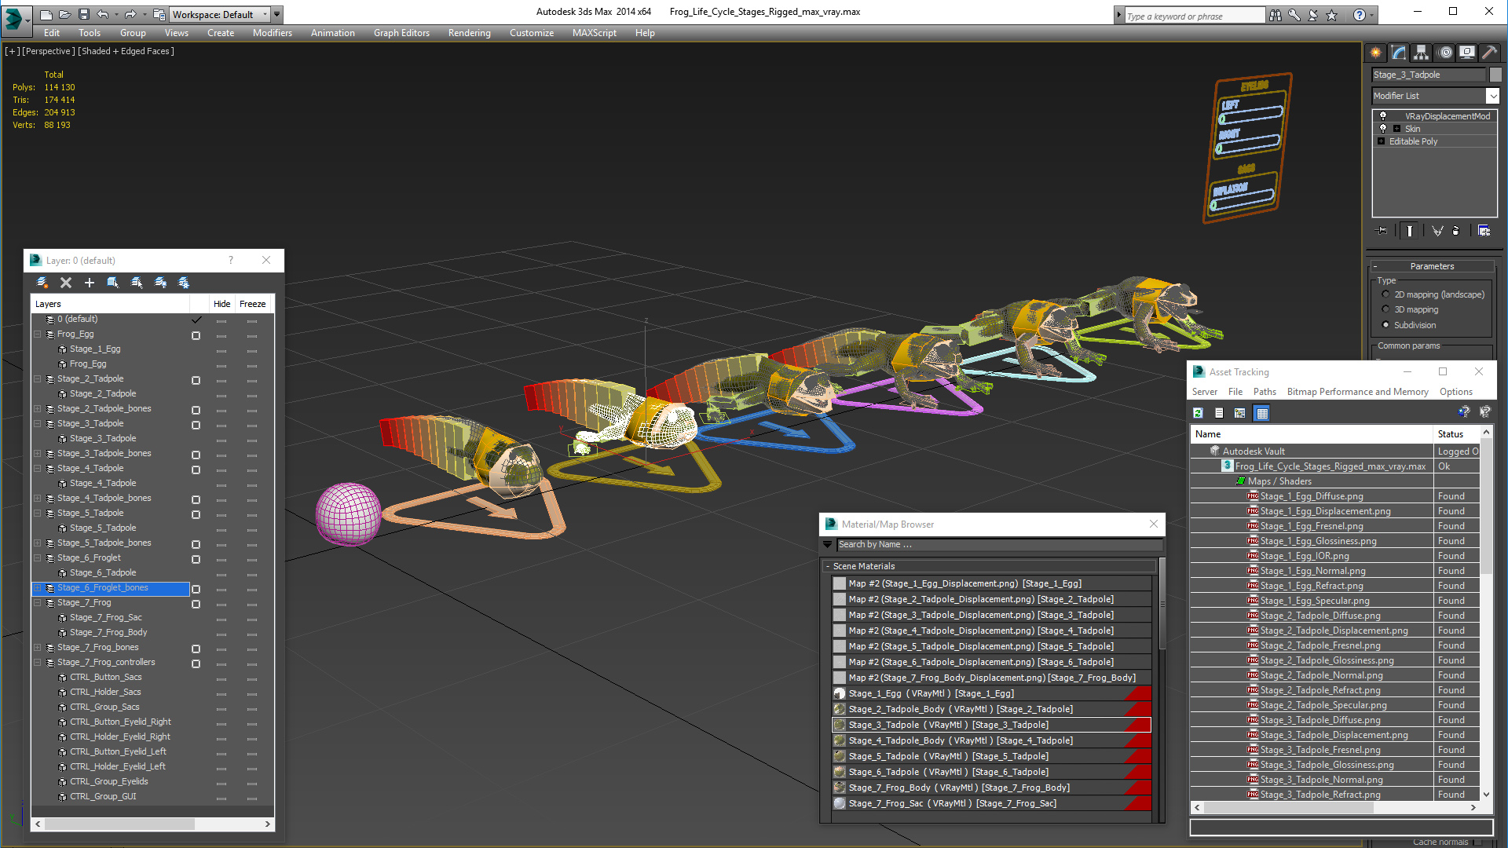Select Subdivision radio button
This screenshot has height=848, width=1508.
(x=1385, y=325)
